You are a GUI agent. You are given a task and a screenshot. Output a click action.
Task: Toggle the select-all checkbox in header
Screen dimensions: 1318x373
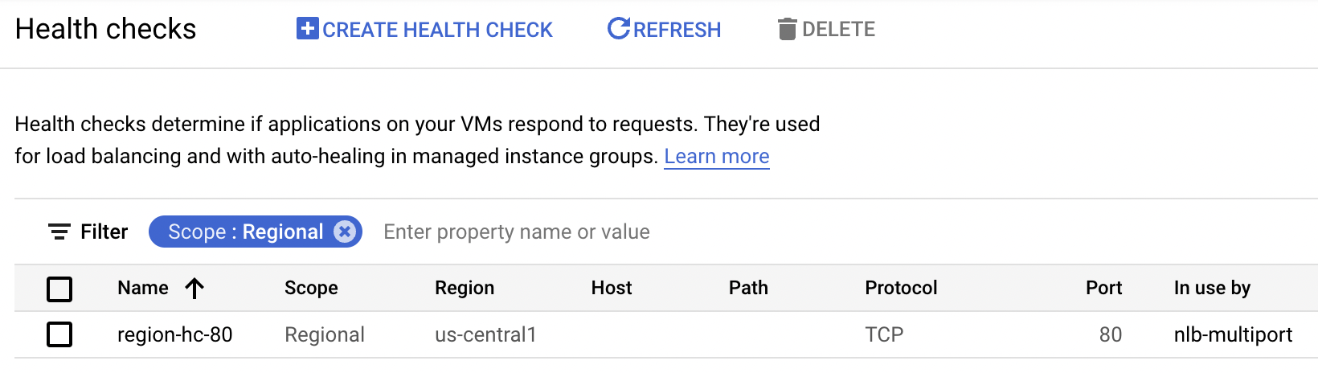coord(59,289)
